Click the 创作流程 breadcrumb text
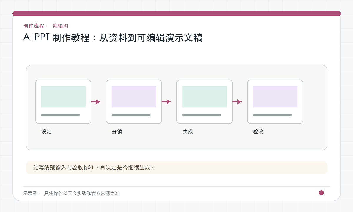 (x=34, y=26)
